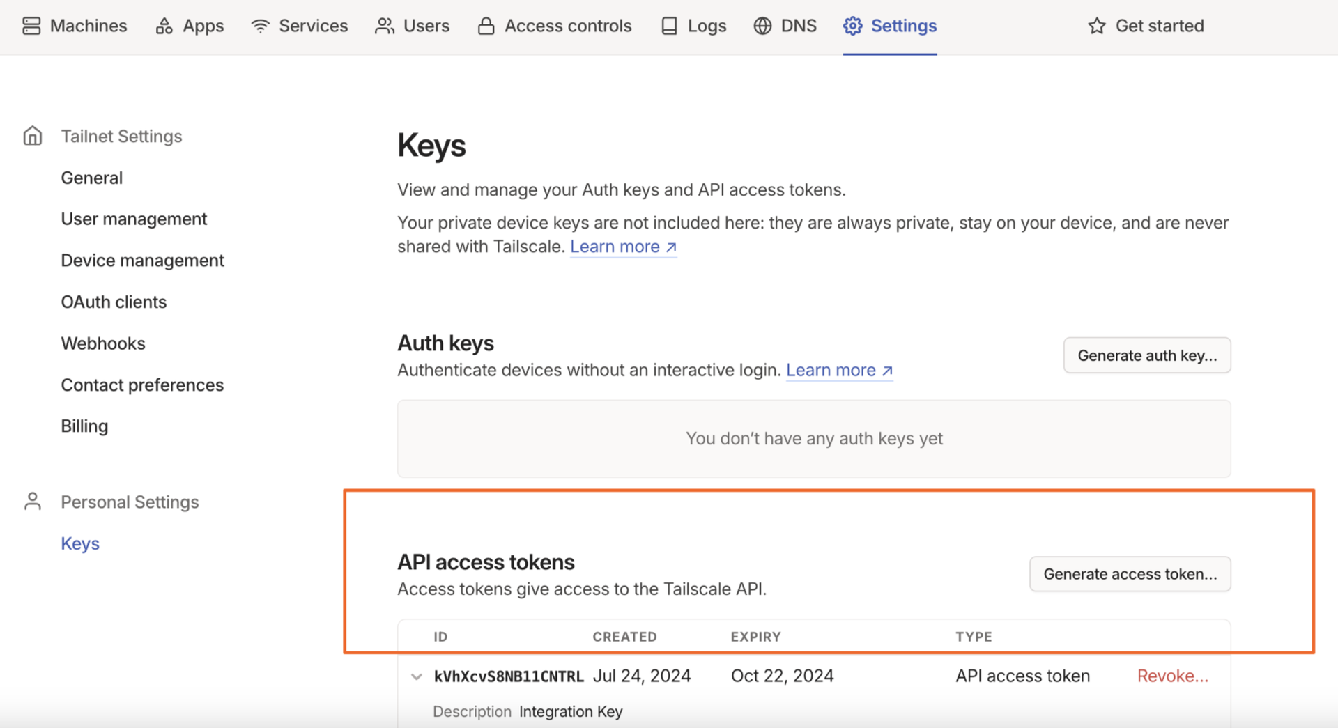Click expiry date Oct 22, 2024

coord(782,676)
